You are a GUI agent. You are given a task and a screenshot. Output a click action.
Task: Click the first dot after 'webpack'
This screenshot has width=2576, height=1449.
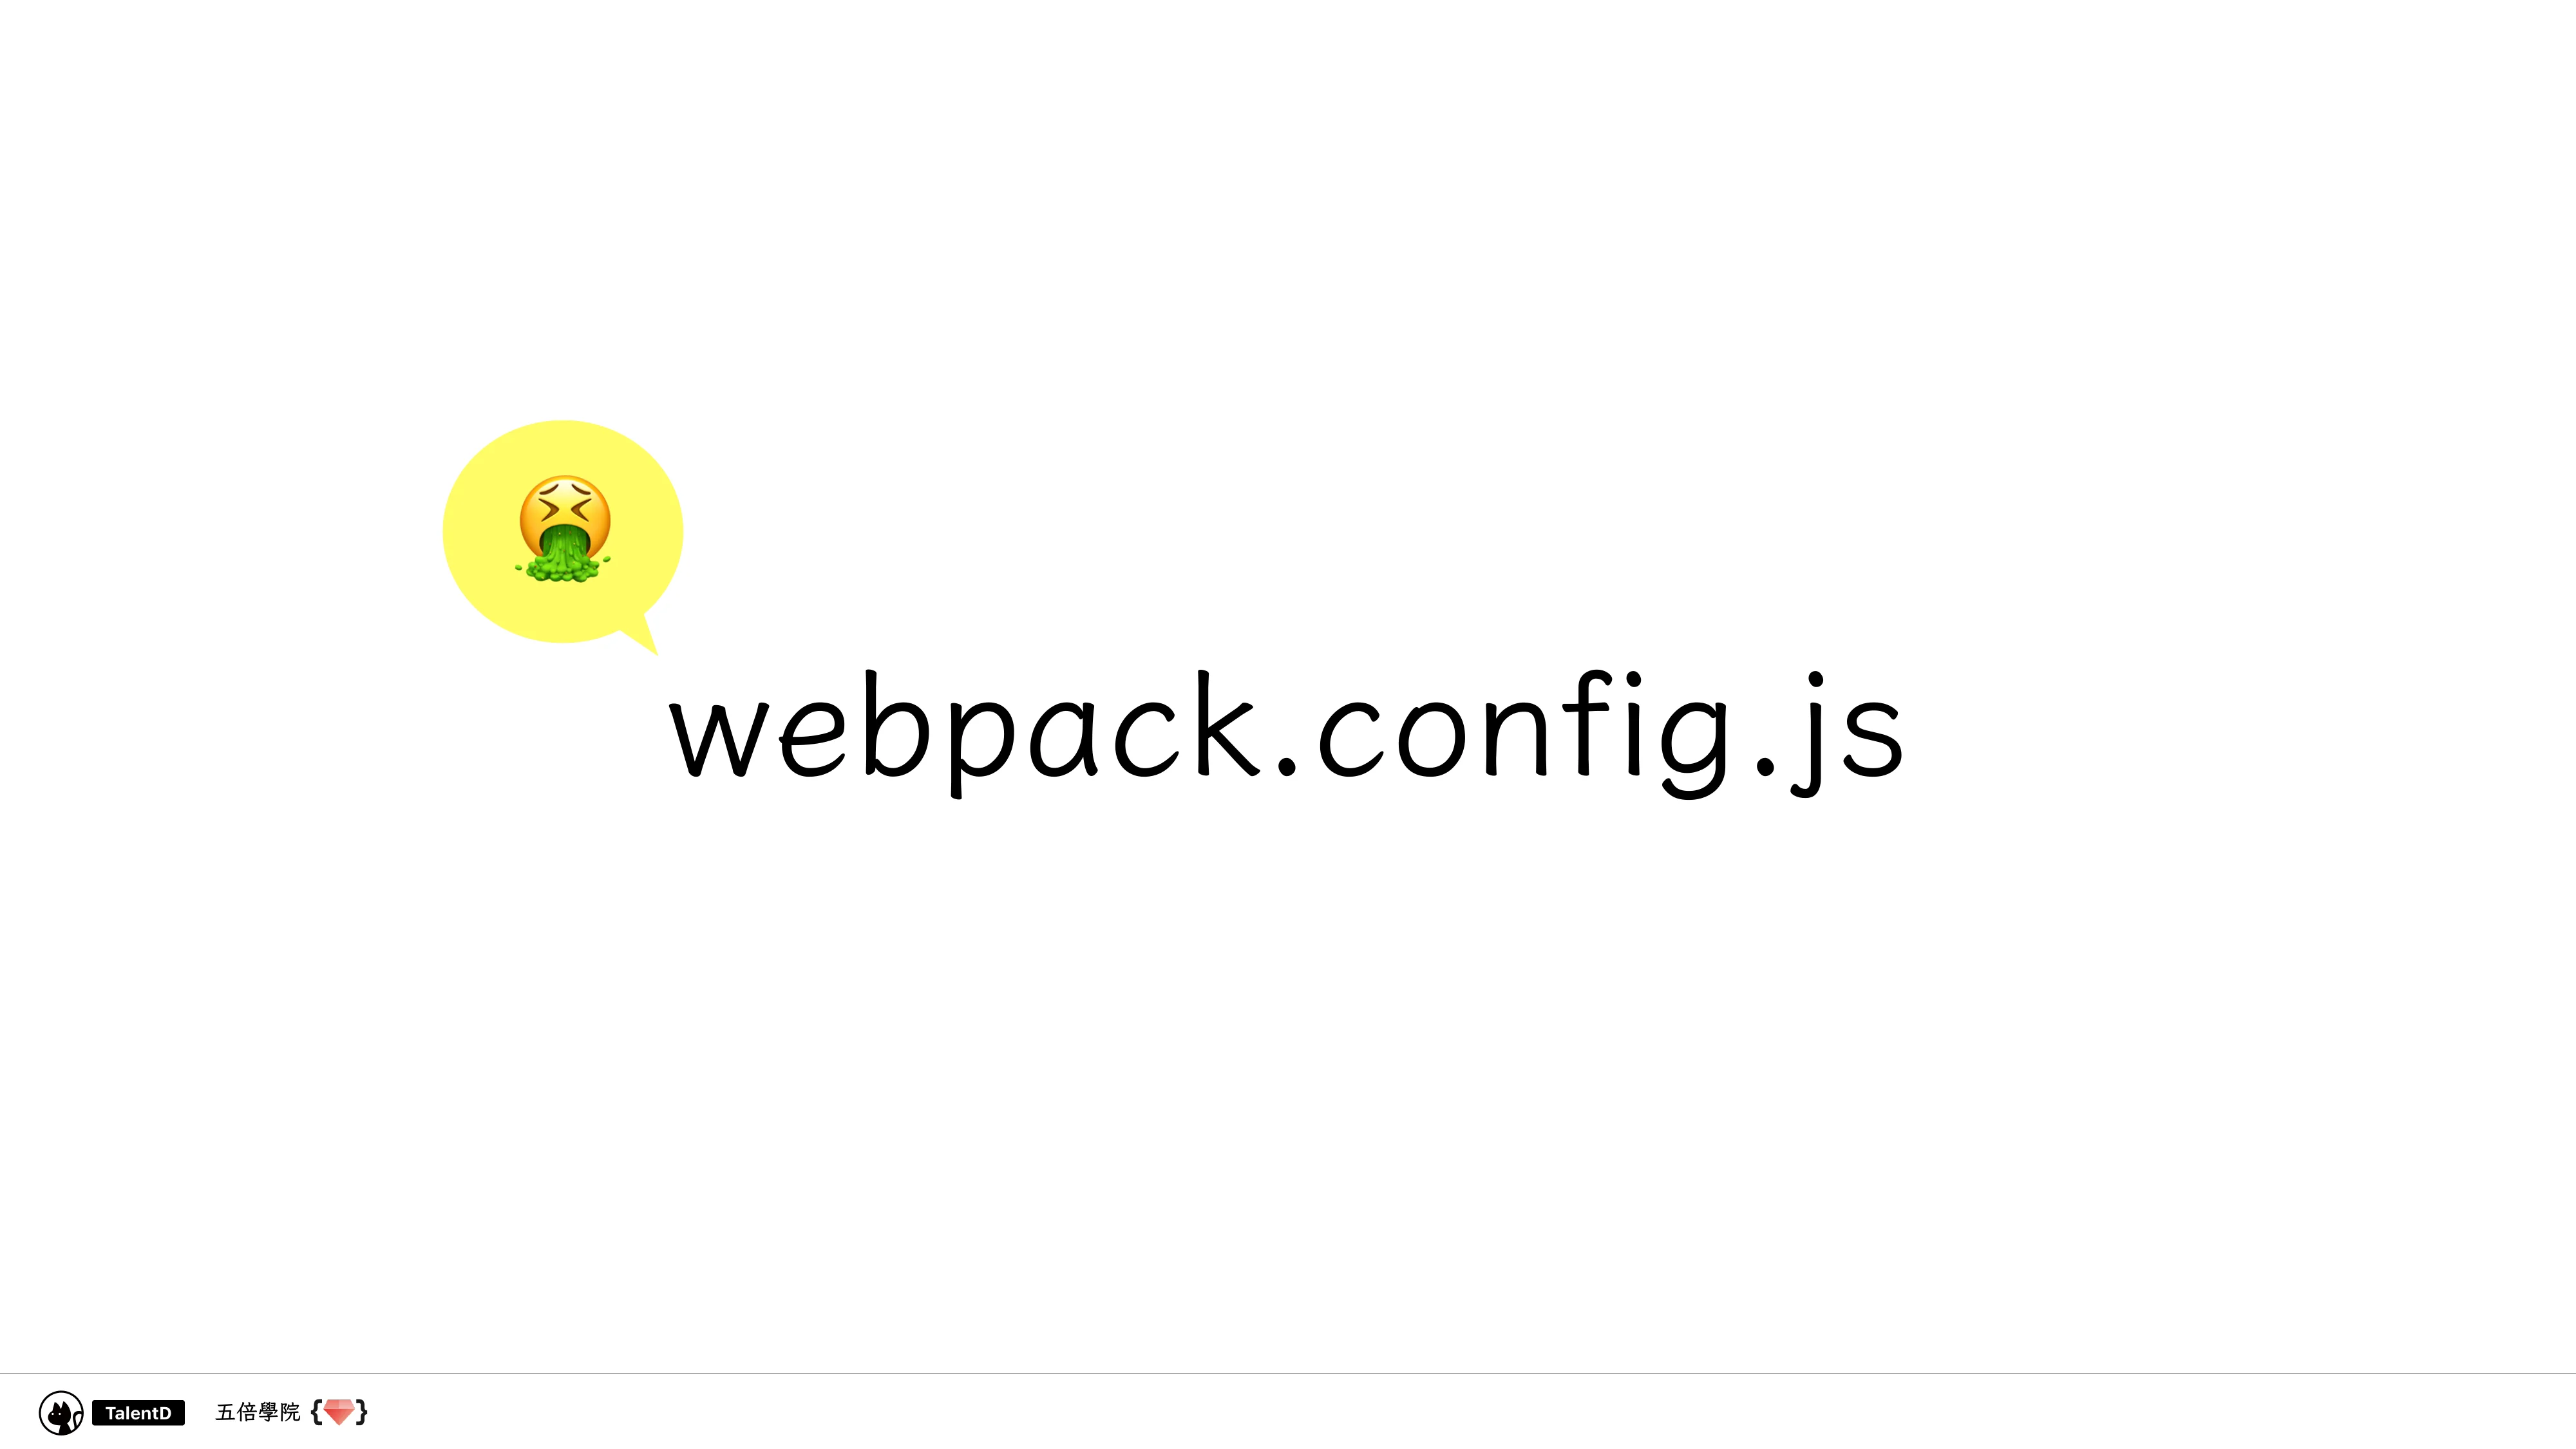1288,766
